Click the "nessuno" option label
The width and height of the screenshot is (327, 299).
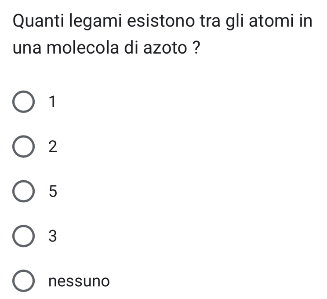click(79, 281)
